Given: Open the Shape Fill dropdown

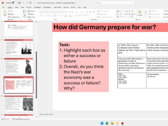Looking at the screenshot, I should coord(154,11).
